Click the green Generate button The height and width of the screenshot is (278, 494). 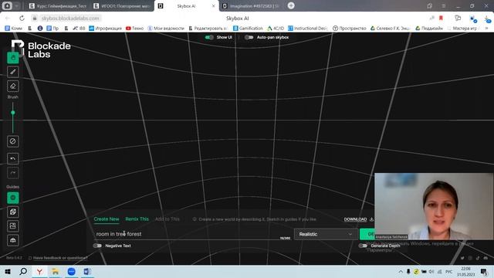(x=367, y=234)
